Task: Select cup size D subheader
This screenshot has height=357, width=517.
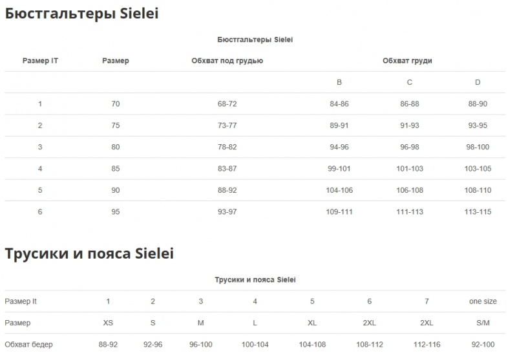Action: pyautogui.click(x=478, y=83)
